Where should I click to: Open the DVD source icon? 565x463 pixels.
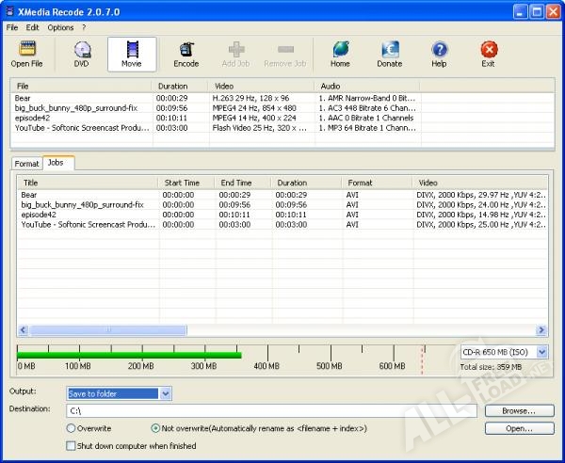tap(83, 50)
